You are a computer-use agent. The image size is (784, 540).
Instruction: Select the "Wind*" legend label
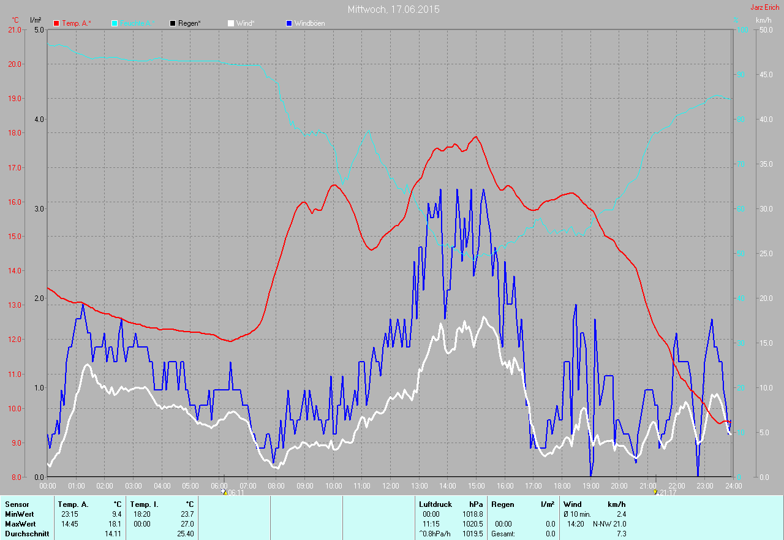click(246, 24)
